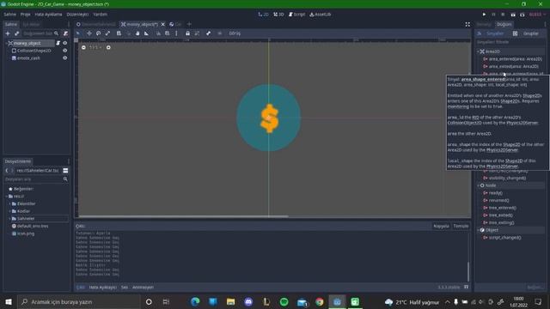Play the current scene clapper icon
This screenshot has height=309, width=550.
(513, 15)
